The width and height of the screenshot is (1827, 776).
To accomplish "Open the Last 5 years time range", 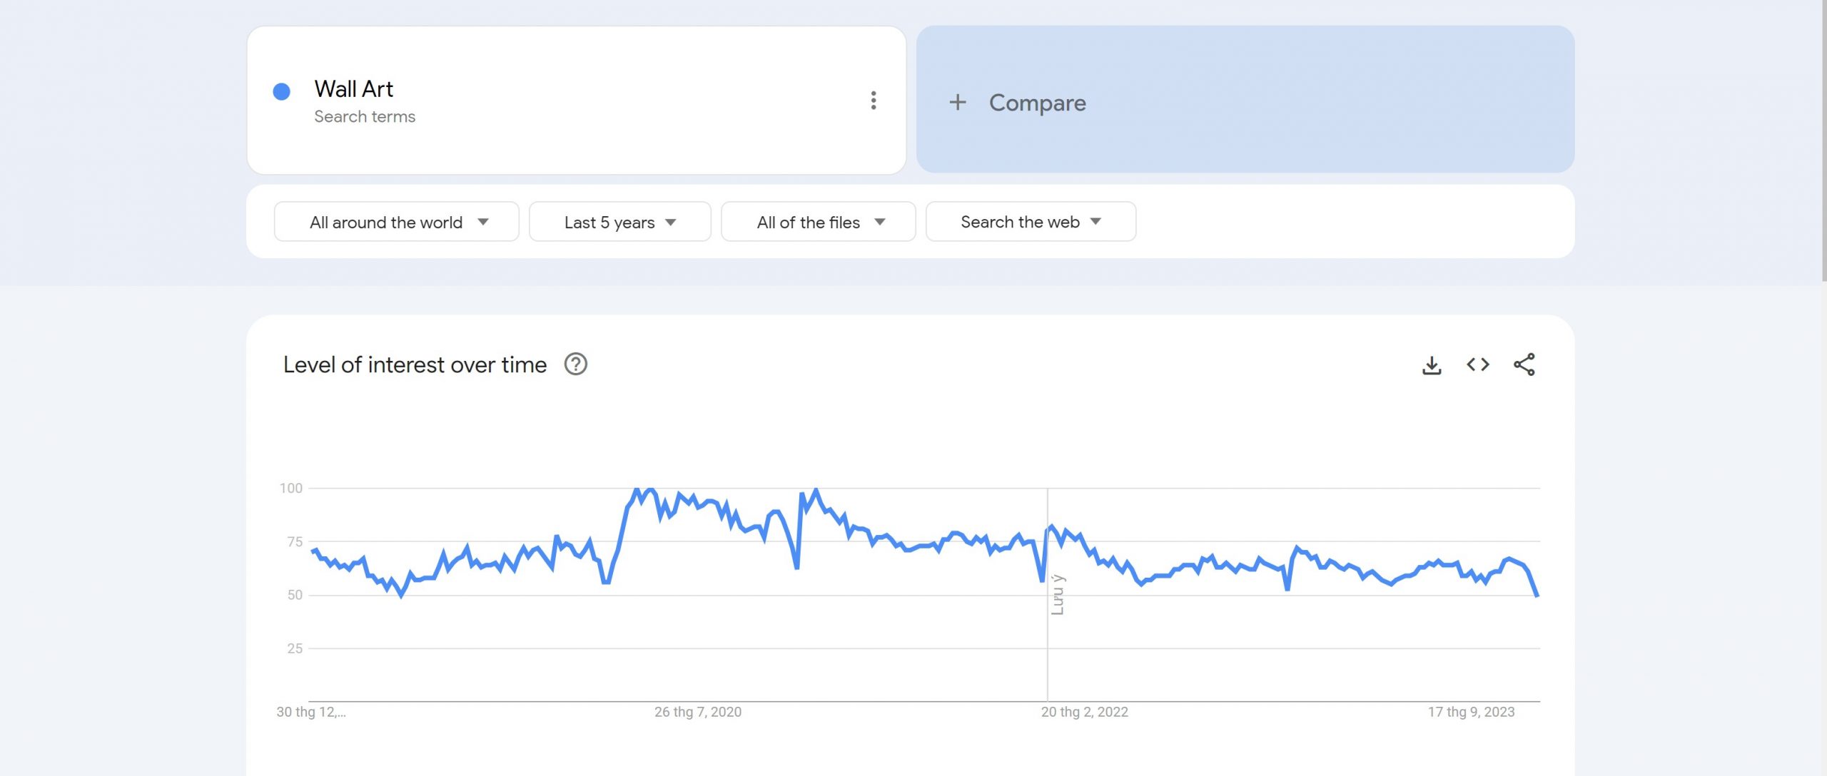I will coord(619,222).
